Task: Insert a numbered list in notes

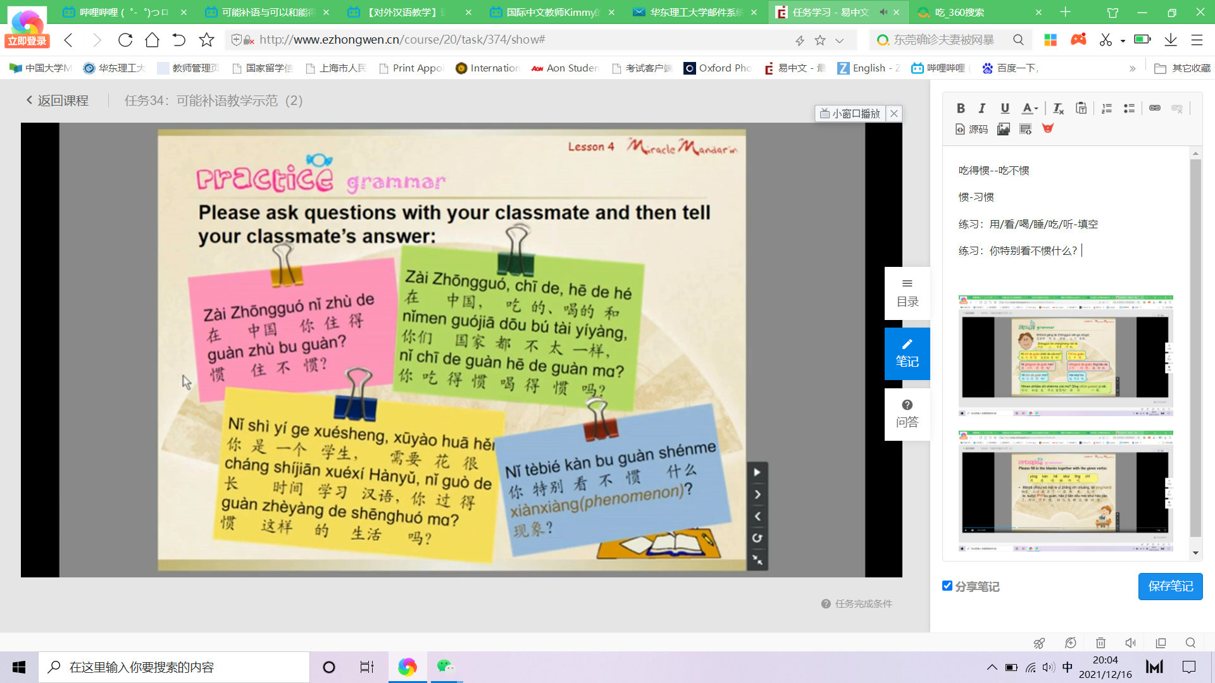Action: coord(1107,108)
